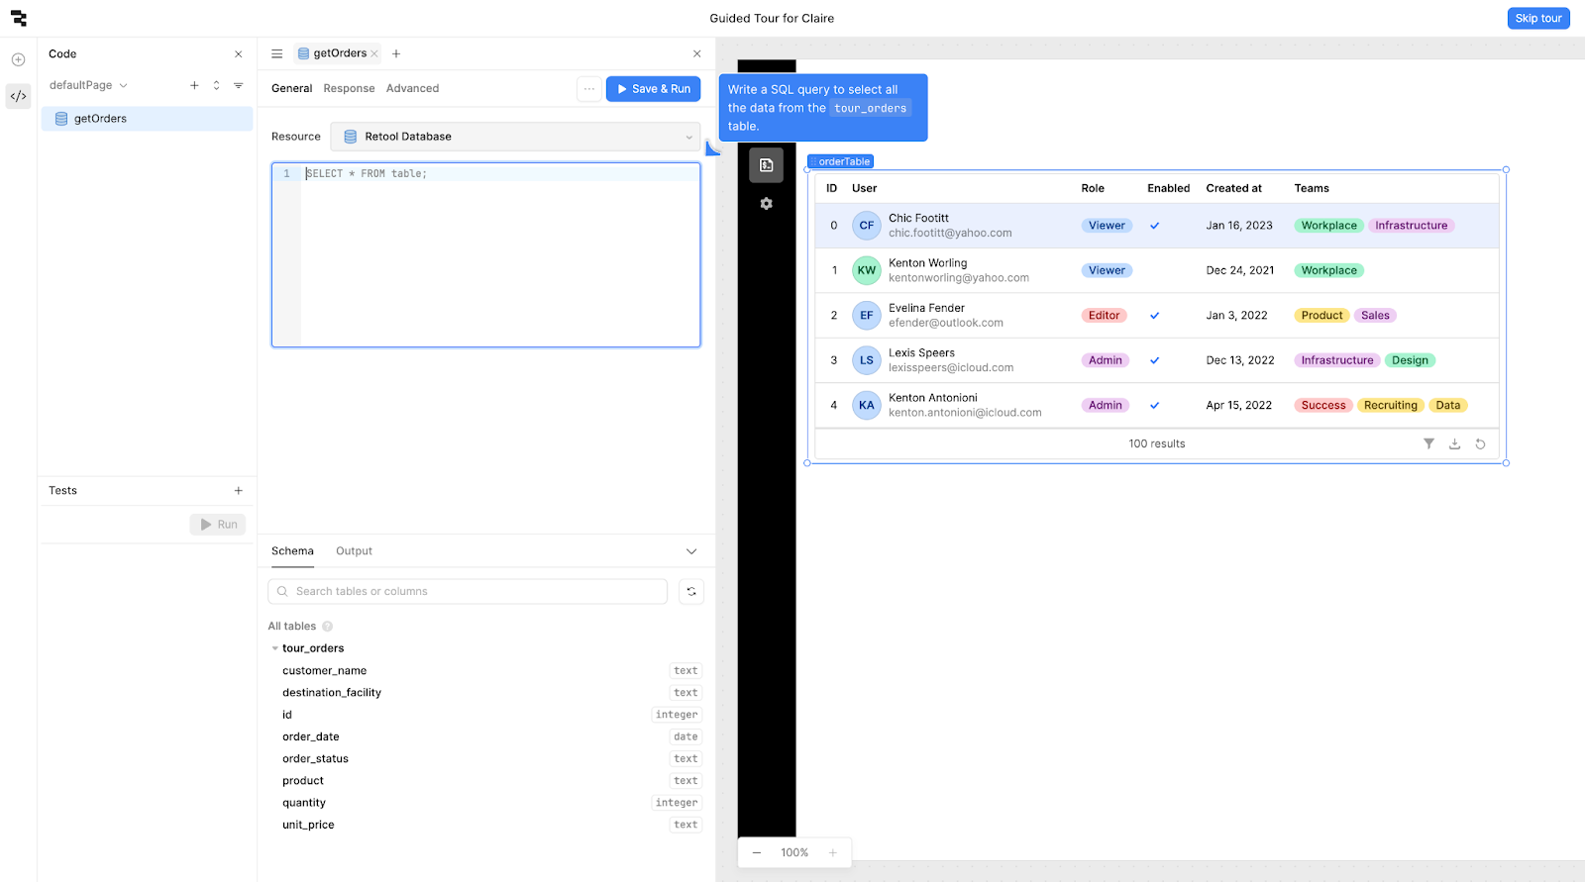The height and width of the screenshot is (882, 1585).
Task: Click the code editor icon in left sidebar
Action: pyautogui.click(x=18, y=96)
